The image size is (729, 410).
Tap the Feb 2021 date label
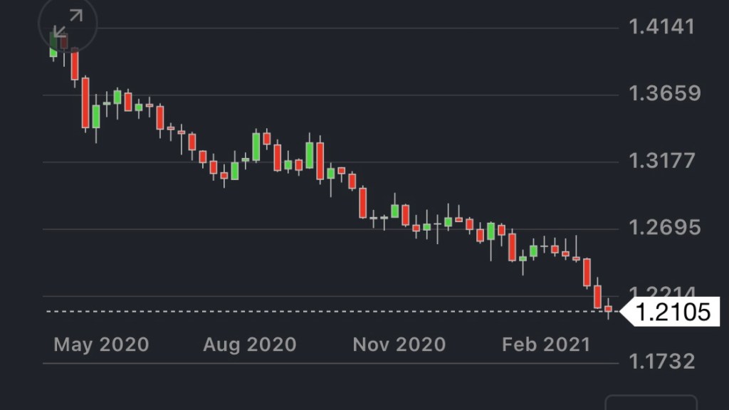[546, 345]
